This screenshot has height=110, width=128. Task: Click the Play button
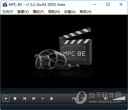(6, 98)
